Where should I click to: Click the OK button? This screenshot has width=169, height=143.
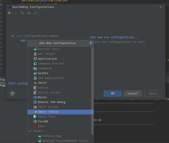click(x=112, y=93)
